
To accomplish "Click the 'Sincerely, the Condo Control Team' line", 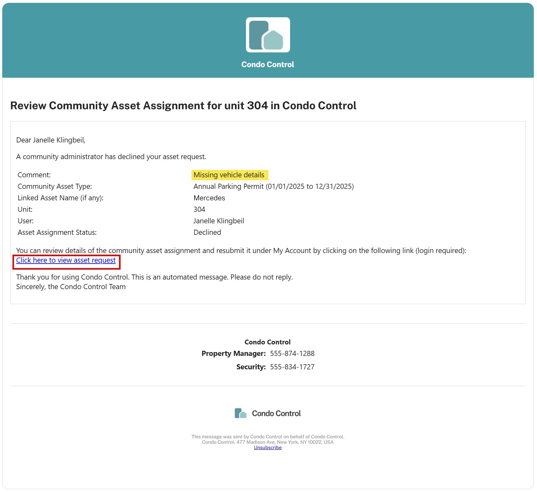I will coord(71,287).
